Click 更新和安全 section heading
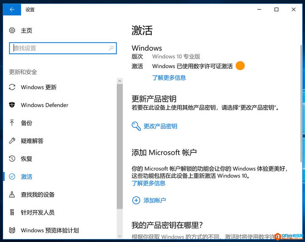 coord(23,72)
